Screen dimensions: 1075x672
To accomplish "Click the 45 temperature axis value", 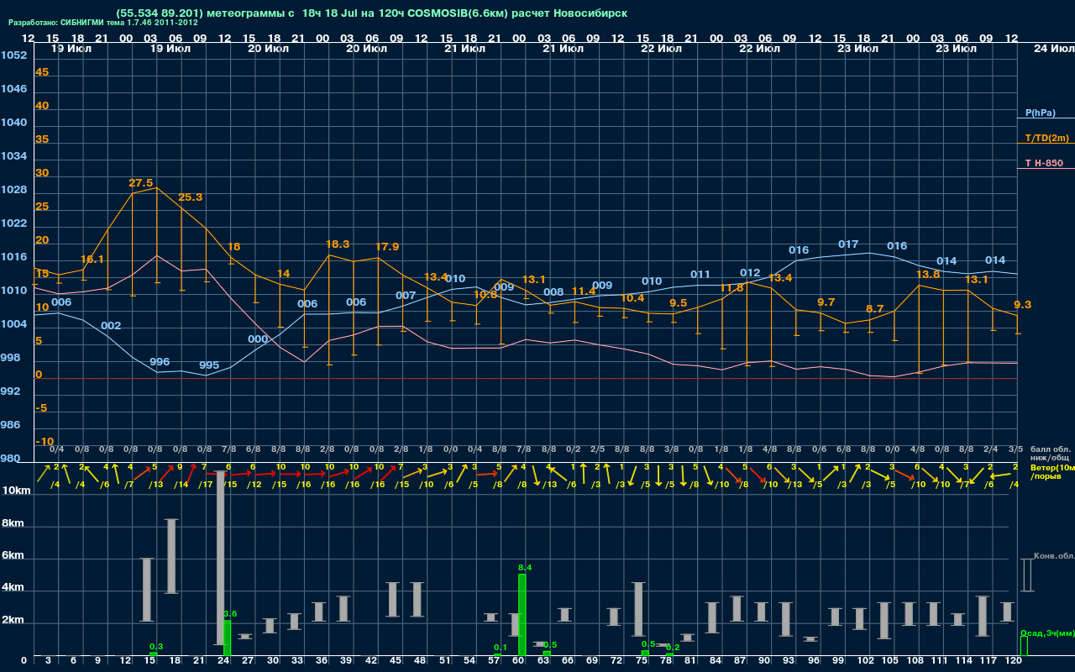I will point(42,72).
